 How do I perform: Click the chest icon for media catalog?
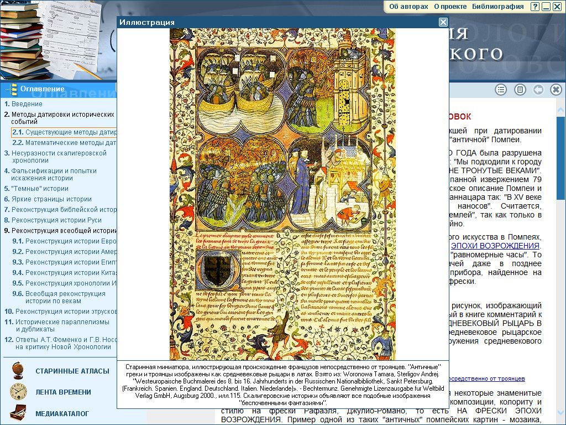(18, 413)
